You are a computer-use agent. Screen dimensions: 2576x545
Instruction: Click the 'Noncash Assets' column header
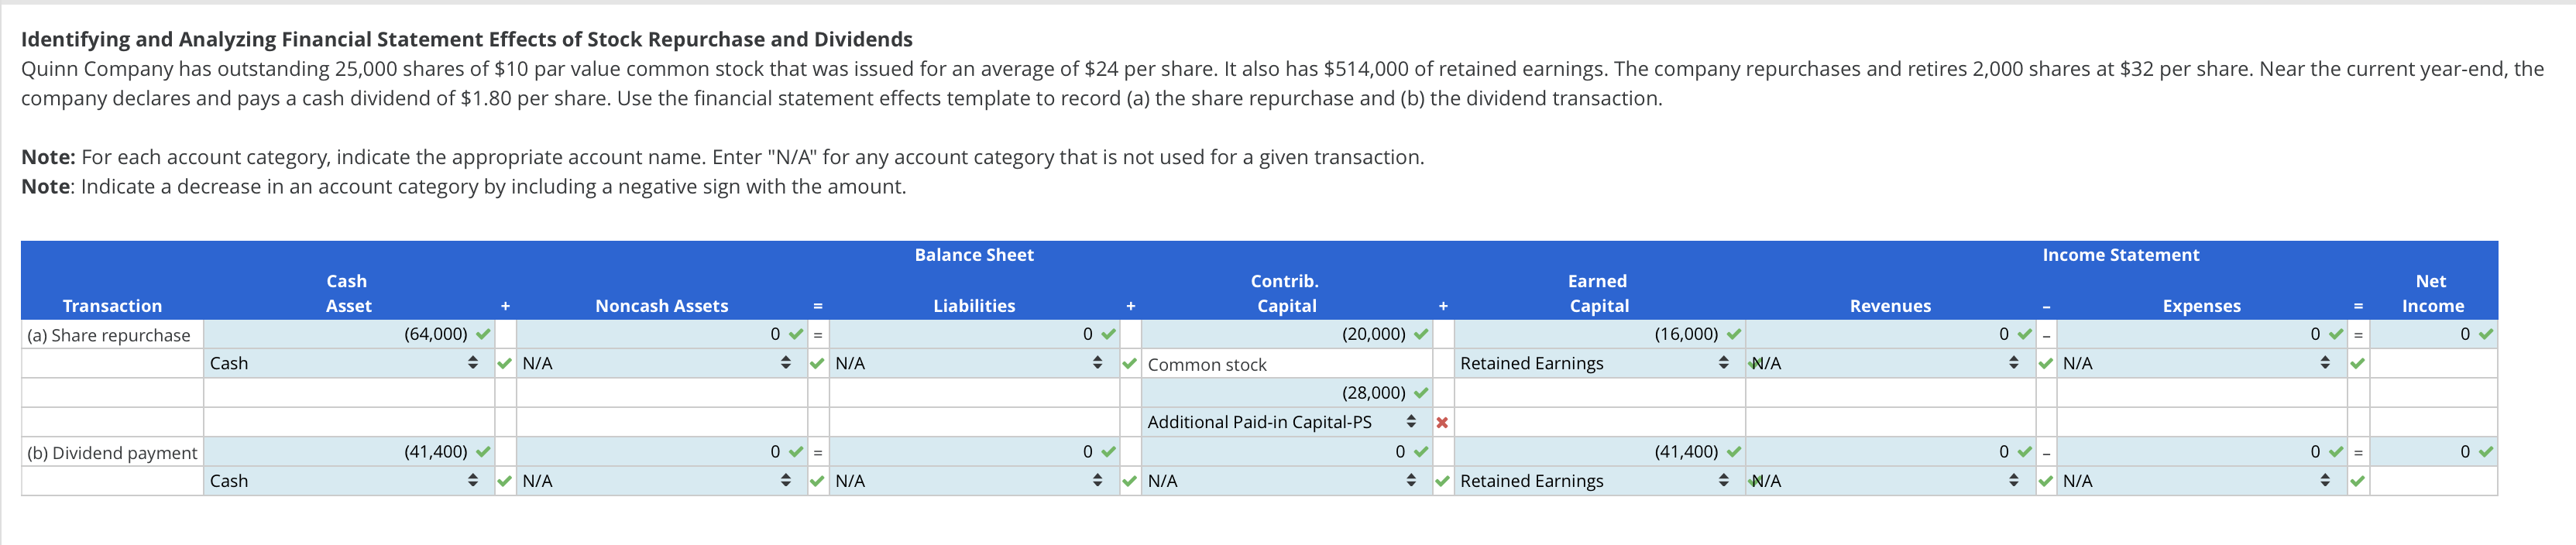pos(661,306)
